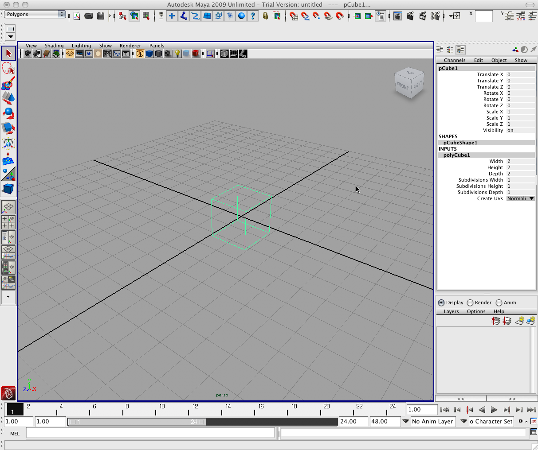
Task: Select the Lasso tool in toolbox
Action: click(8, 69)
